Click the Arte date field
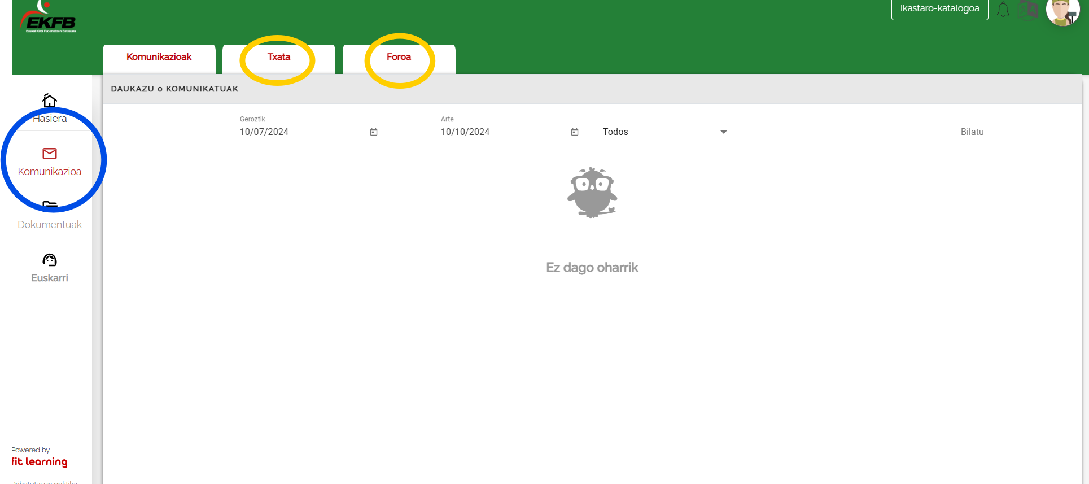 click(x=503, y=132)
